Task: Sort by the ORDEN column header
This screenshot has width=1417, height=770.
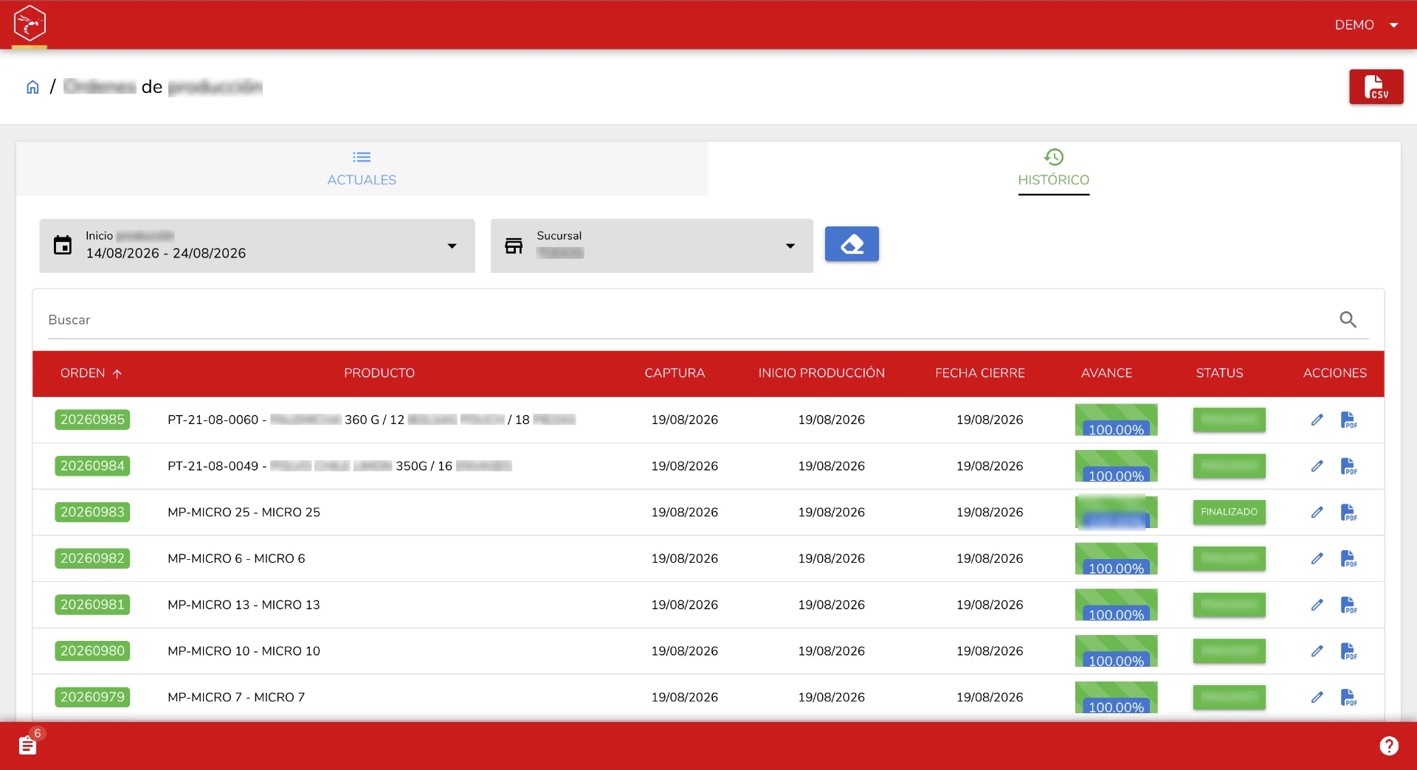Action: [91, 373]
